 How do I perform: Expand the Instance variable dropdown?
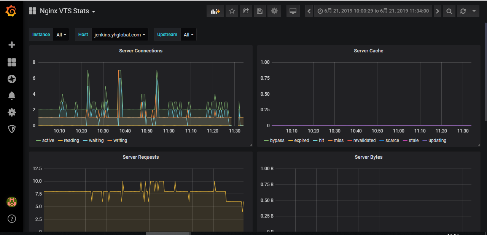tap(61, 35)
